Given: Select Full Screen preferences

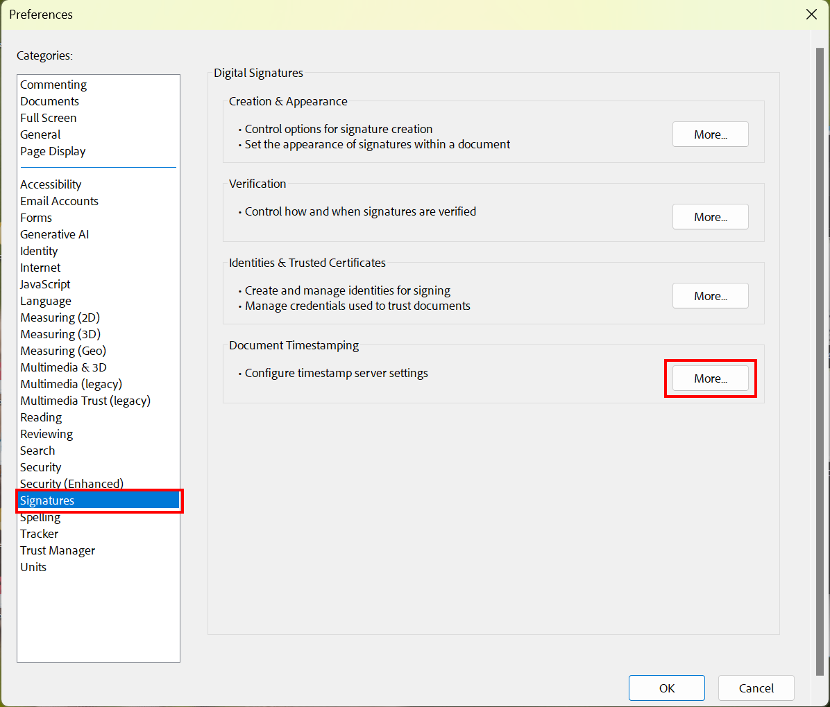Looking at the screenshot, I should click(48, 118).
